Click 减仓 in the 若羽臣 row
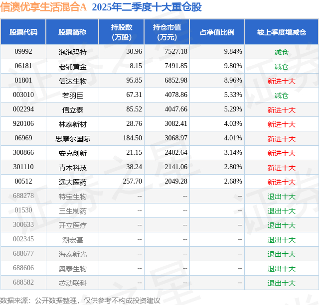Screen dimensions: 319x305 point(281,96)
